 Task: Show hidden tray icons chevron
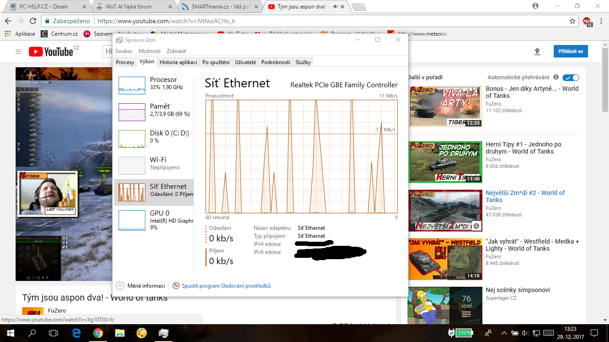pyautogui.click(x=504, y=333)
